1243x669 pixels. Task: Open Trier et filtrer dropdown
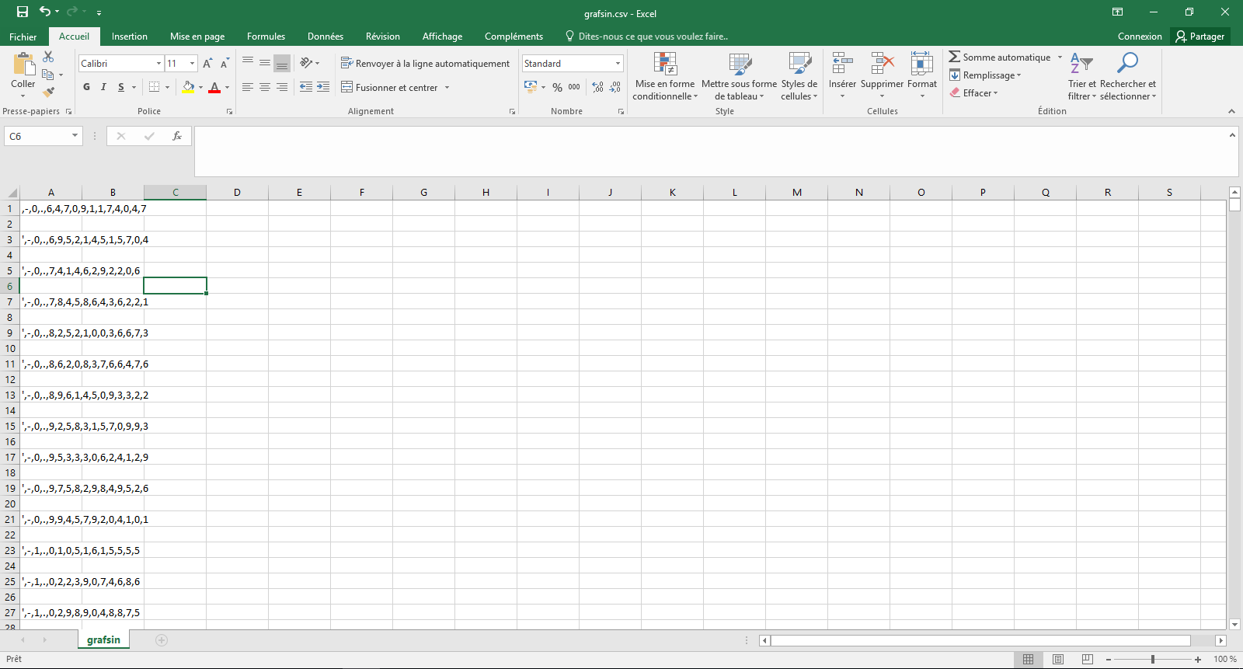(1081, 76)
